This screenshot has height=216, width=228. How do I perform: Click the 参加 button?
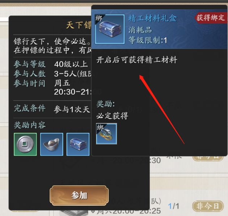tap(79, 195)
